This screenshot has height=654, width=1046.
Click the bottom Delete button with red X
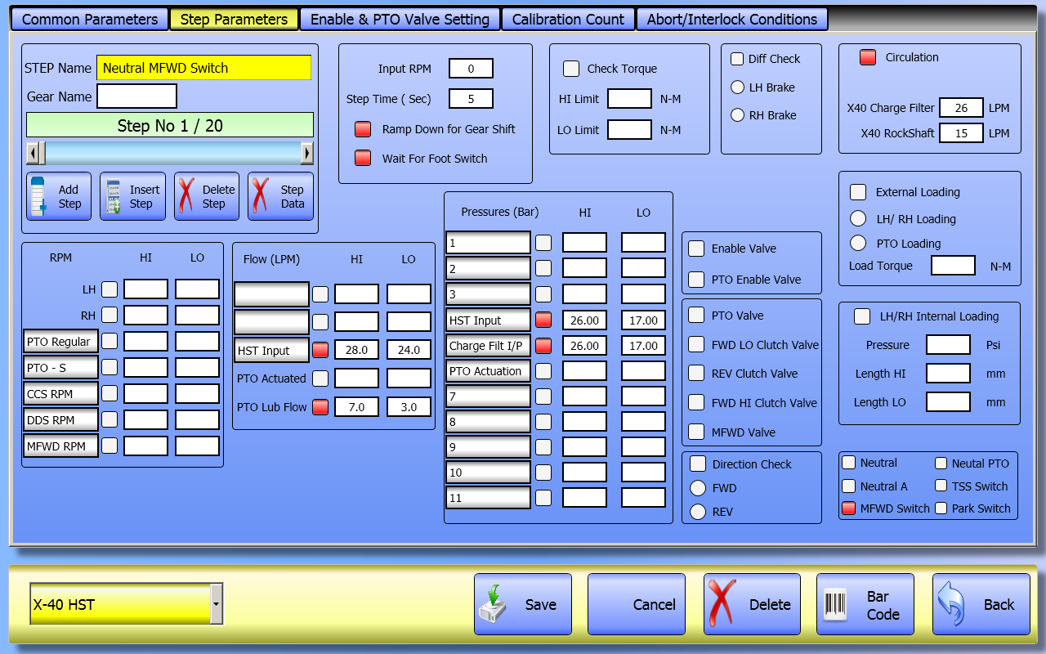[x=752, y=604]
